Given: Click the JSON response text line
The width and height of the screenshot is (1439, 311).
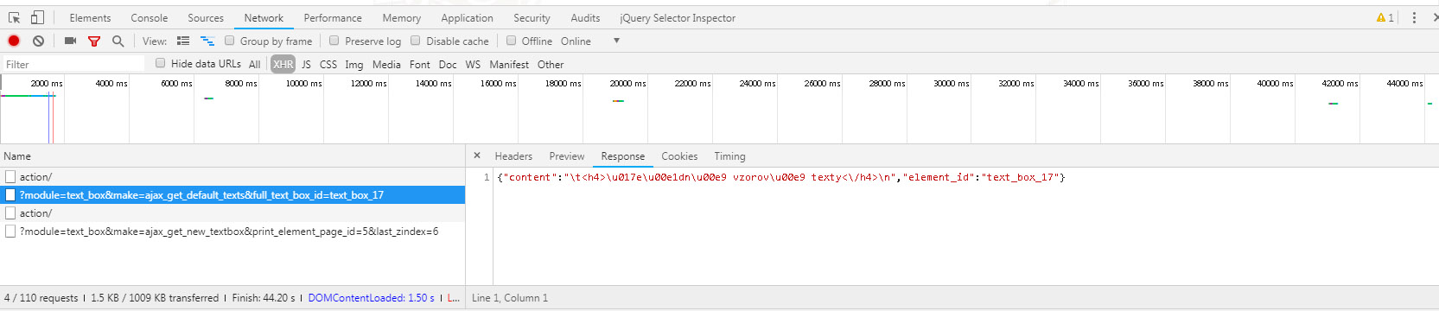Looking at the screenshot, I should pyautogui.click(x=781, y=177).
